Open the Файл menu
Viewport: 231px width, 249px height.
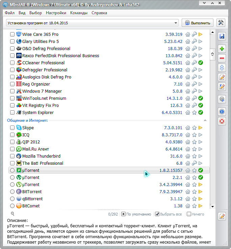point(9,13)
